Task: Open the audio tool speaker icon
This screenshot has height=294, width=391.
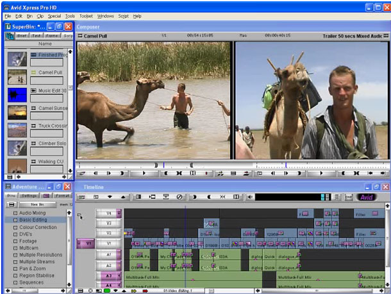Action: (249, 197)
